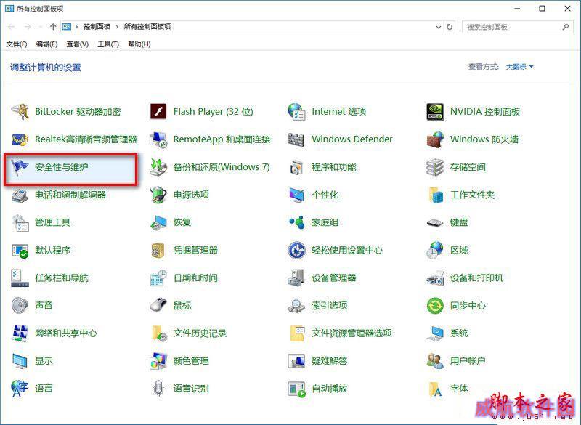Go up one level with Up arrow

pyautogui.click(x=53, y=27)
